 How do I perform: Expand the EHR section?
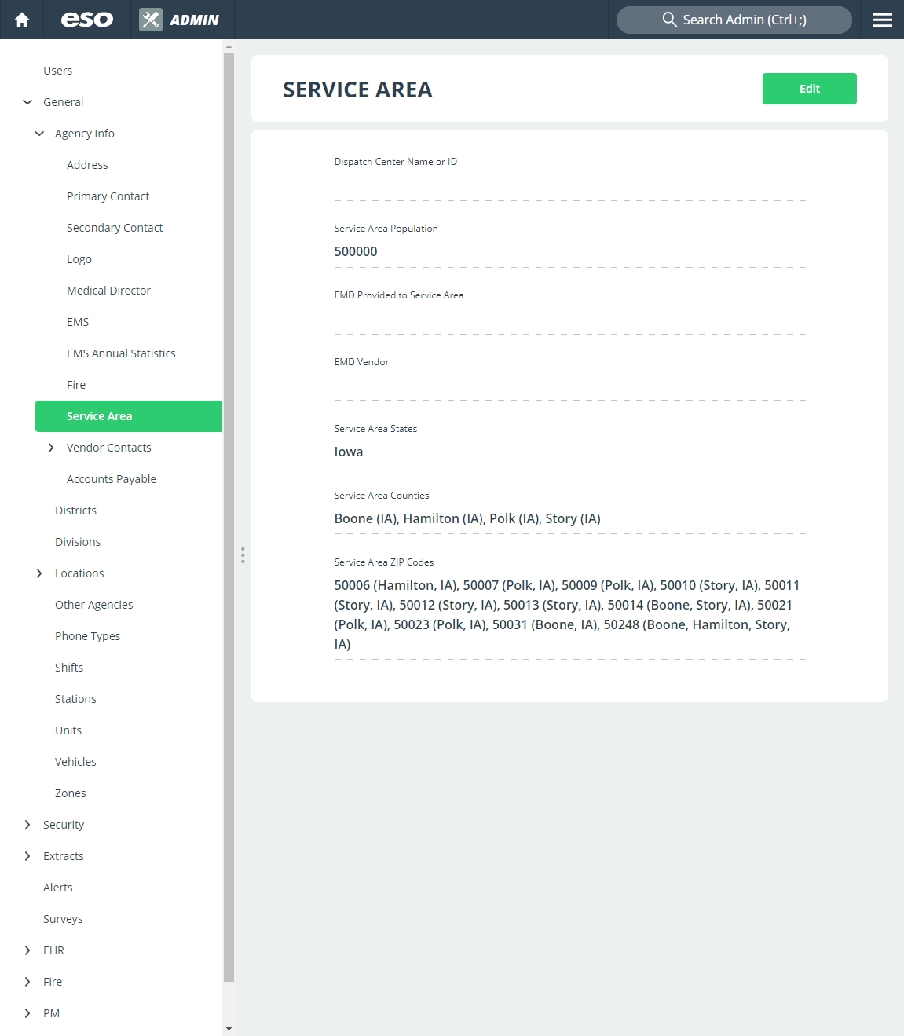click(27, 950)
